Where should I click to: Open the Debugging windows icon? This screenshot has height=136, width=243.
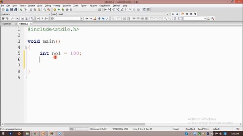tap(144, 9)
